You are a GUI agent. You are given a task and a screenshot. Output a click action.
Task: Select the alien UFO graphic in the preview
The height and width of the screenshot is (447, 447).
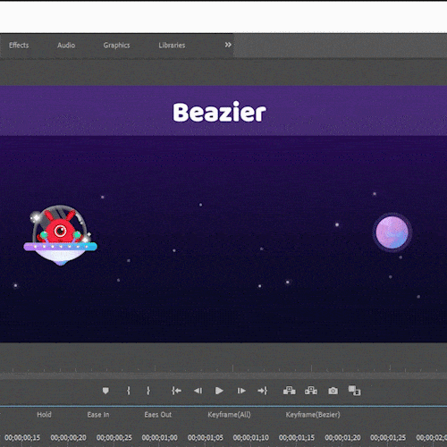click(61, 235)
